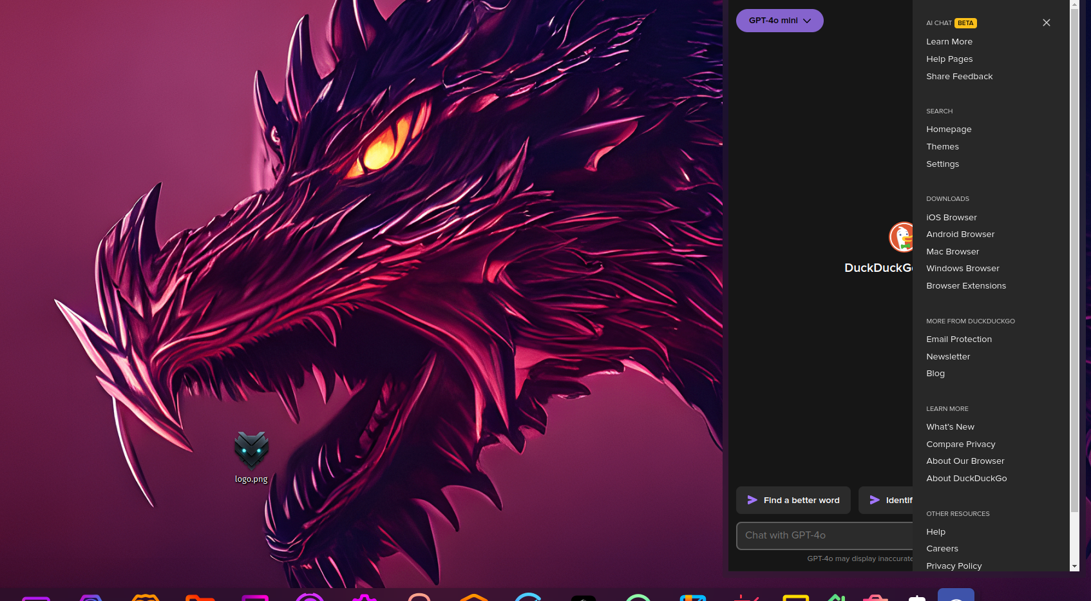
Task: Open Help Pages link
Action: 949,59
